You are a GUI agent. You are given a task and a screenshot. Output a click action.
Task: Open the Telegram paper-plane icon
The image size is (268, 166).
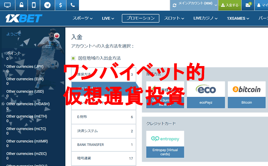[47, 5]
